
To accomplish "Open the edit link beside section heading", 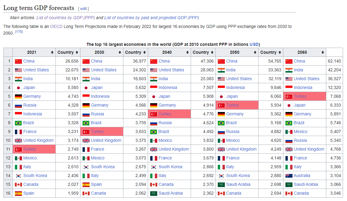I will pyautogui.click(x=83, y=9).
